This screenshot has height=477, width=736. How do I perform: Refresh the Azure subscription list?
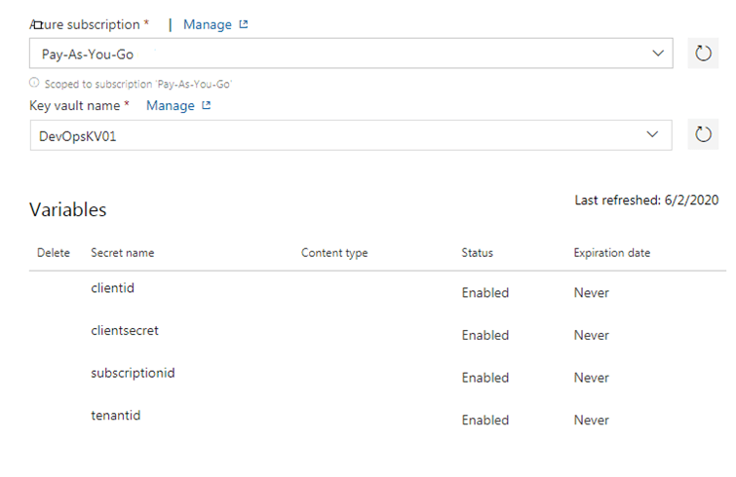[x=703, y=54]
